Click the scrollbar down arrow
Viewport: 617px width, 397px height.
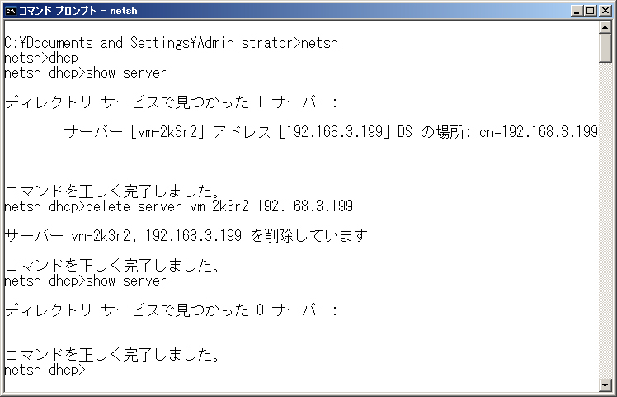[x=605, y=385]
